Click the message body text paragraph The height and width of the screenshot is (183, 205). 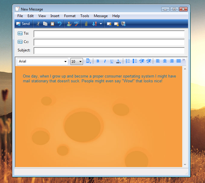coord(100,79)
